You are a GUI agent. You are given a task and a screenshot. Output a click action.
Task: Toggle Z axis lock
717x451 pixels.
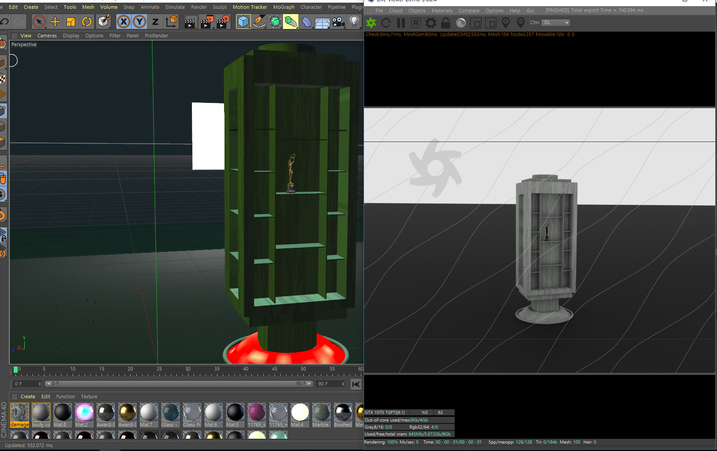click(x=155, y=22)
